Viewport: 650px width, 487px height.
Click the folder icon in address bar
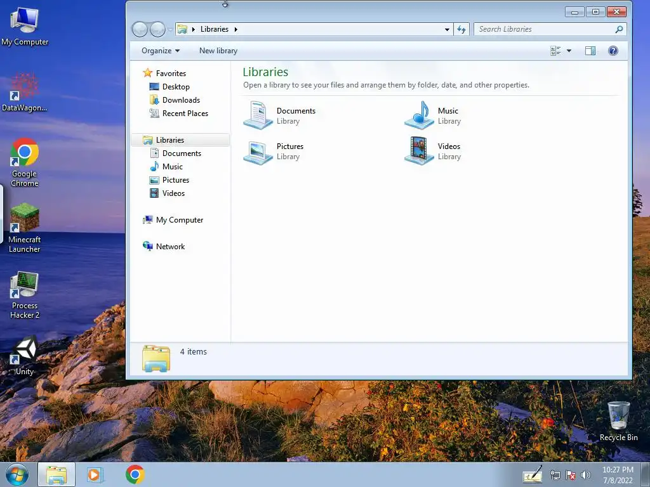click(x=182, y=29)
